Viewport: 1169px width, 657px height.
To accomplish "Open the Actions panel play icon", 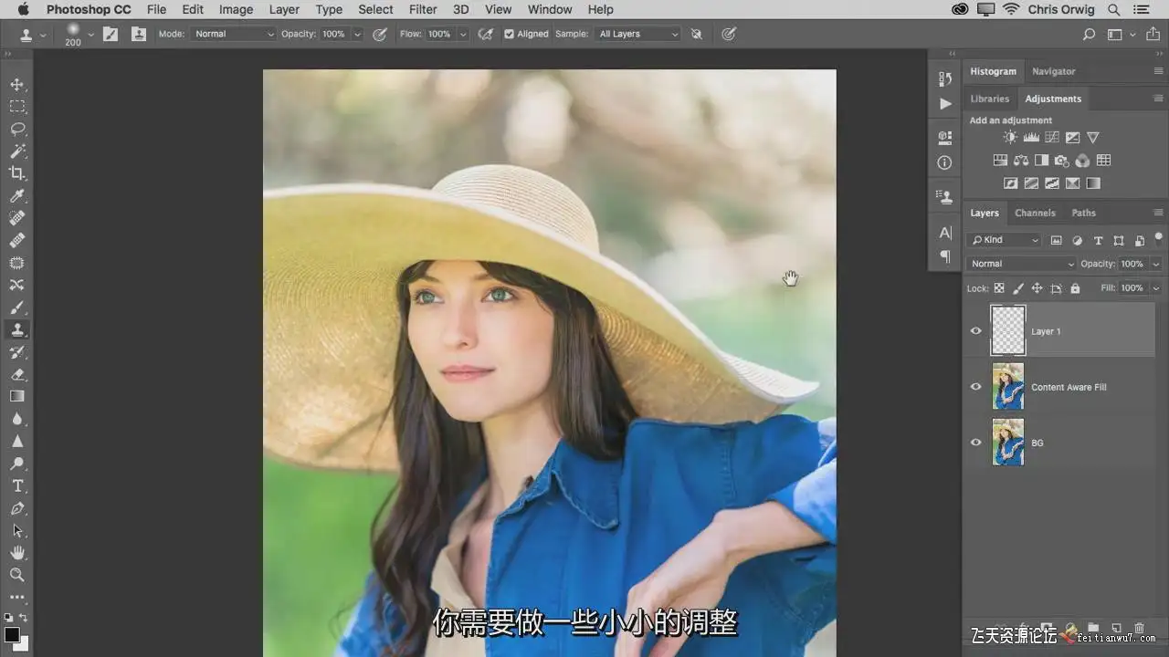I will coord(945,103).
